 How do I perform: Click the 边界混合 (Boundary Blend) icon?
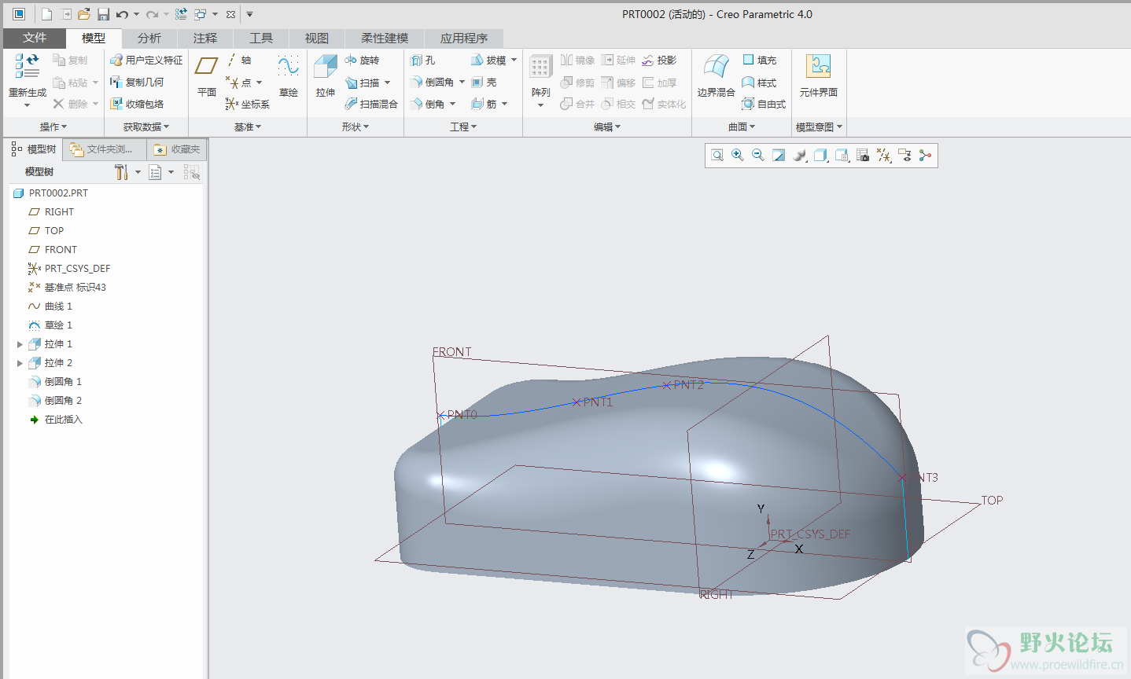(x=716, y=68)
